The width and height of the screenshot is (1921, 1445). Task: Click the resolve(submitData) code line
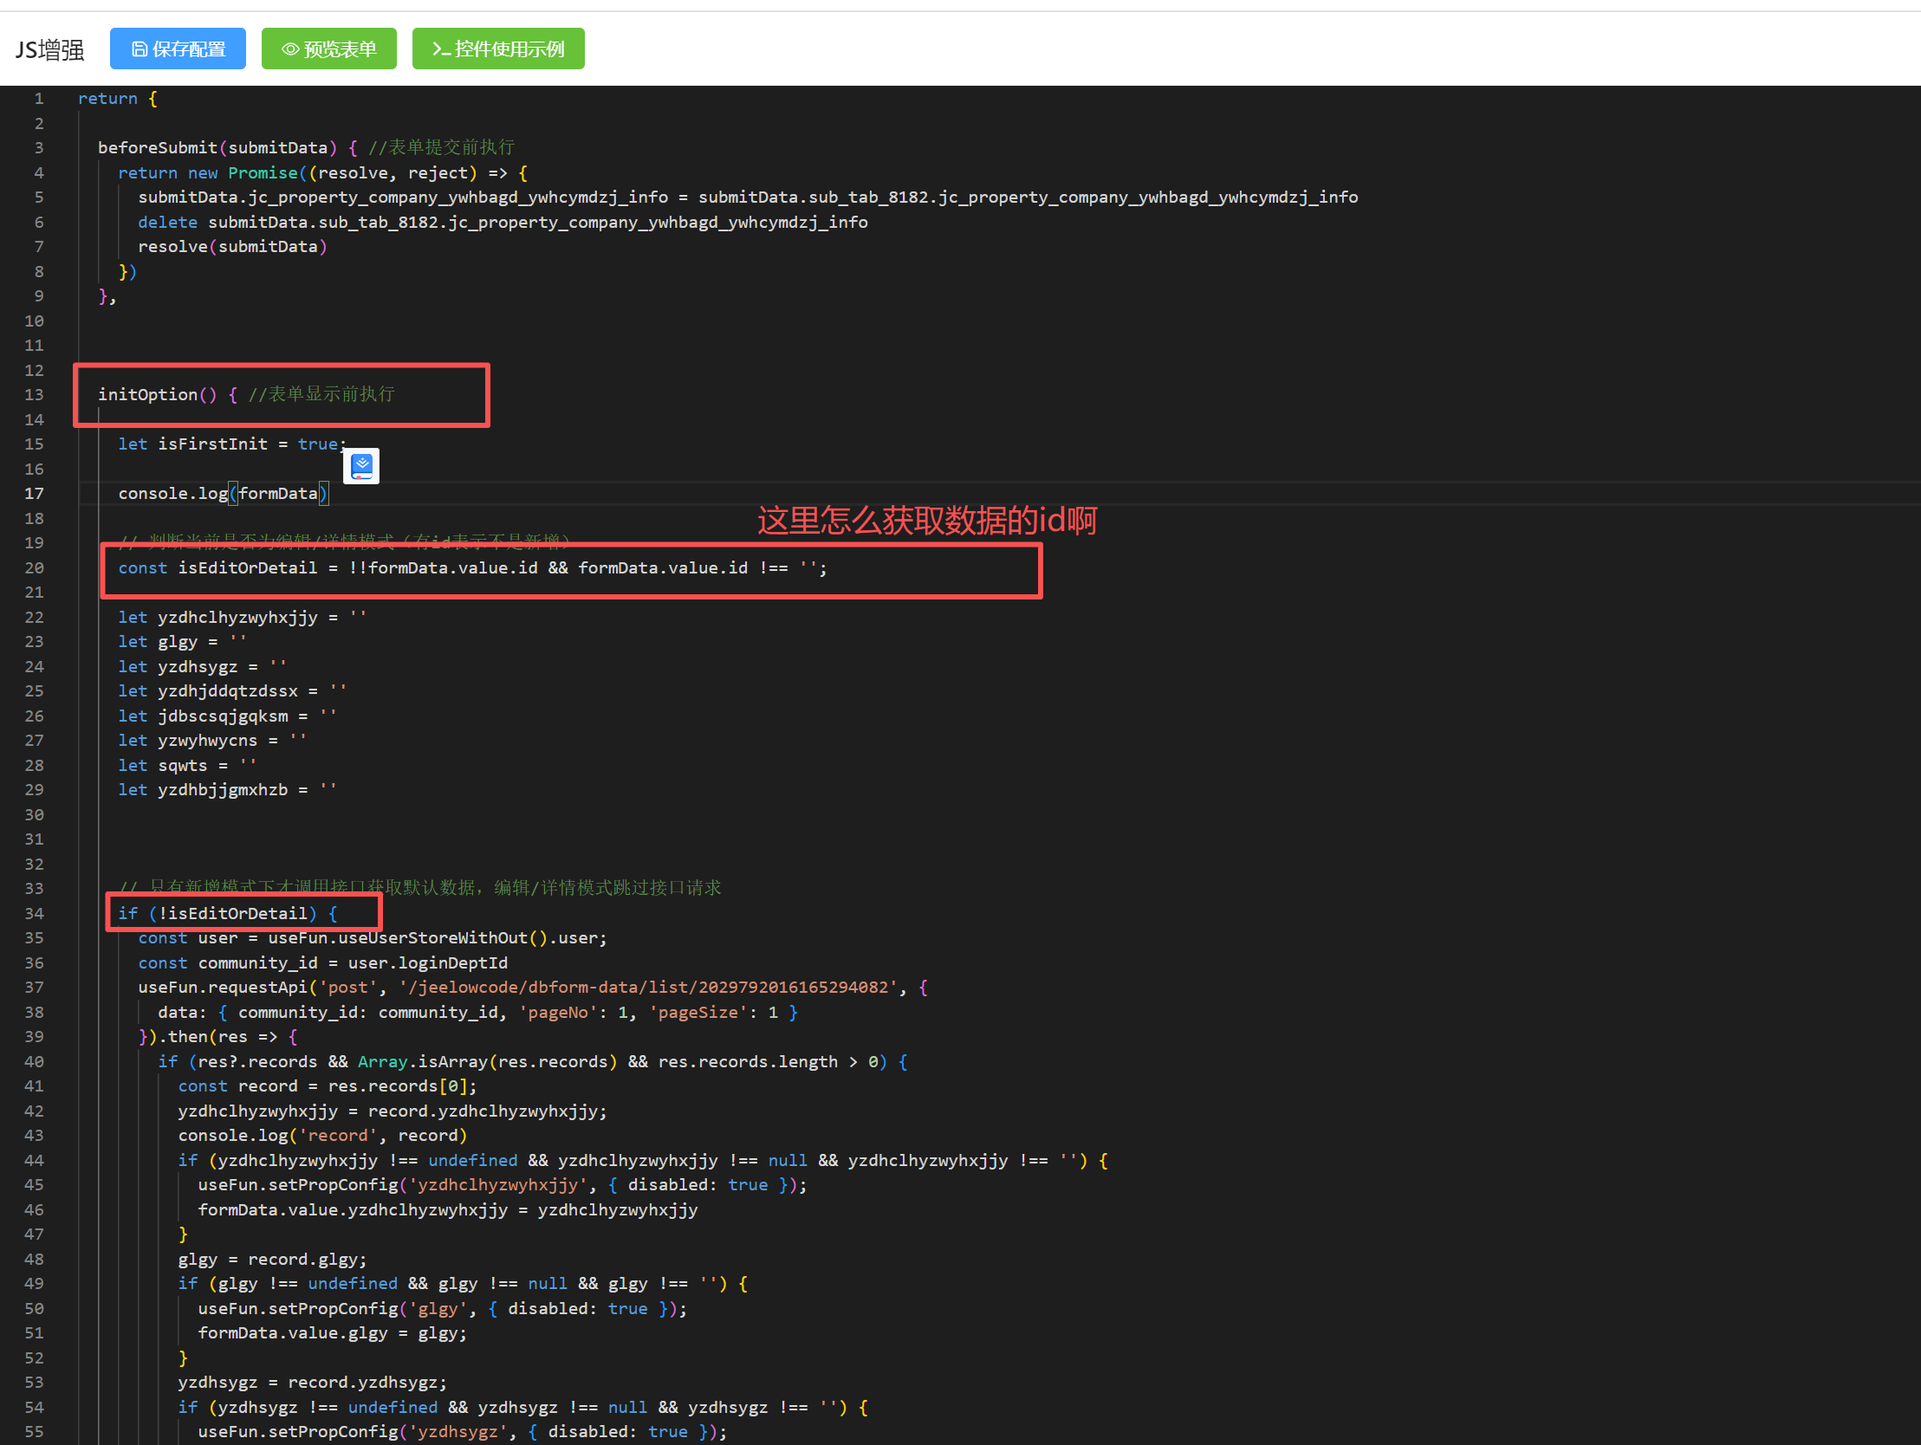click(232, 247)
